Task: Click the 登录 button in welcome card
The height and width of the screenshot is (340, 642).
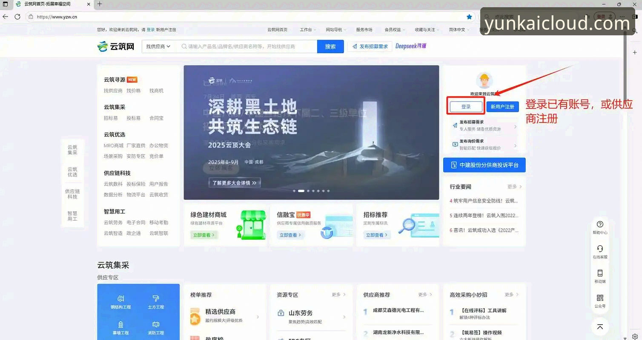Action: coord(466,107)
